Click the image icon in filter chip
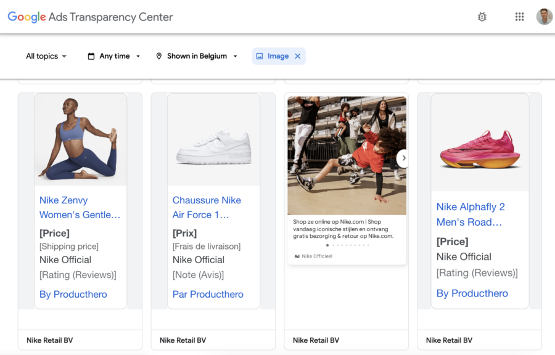 click(260, 56)
